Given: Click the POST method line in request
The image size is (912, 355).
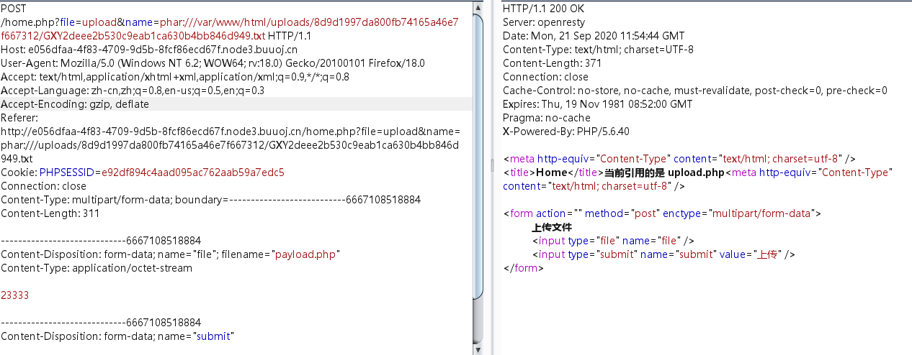Looking at the screenshot, I should tap(14, 9).
